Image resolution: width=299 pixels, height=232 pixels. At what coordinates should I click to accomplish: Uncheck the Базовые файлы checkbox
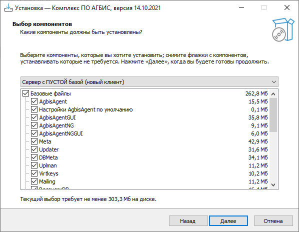pyautogui.click(x=25, y=93)
